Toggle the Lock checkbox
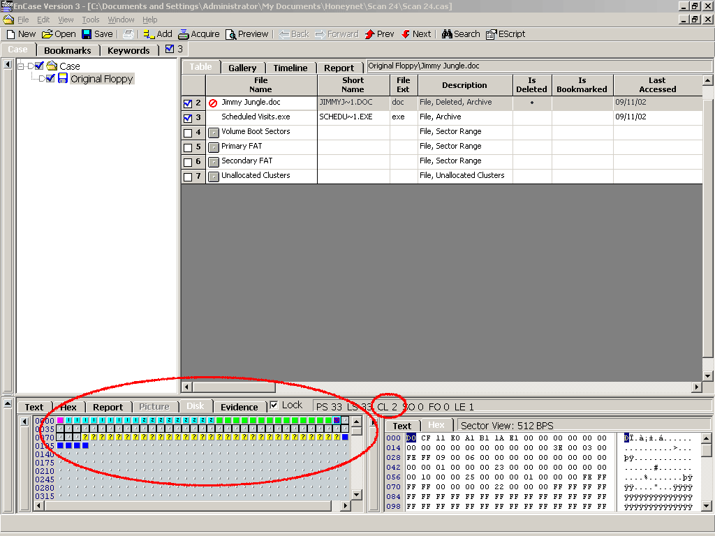Image resolution: width=715 pixels, height=536 pixels. [x=274, y=405]
